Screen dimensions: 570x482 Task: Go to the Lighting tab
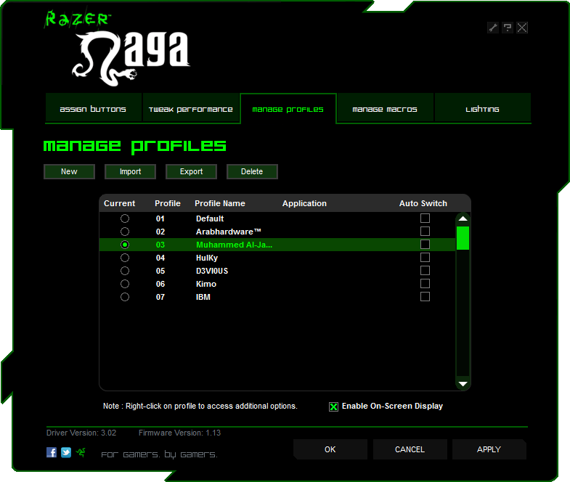point(482,108)
